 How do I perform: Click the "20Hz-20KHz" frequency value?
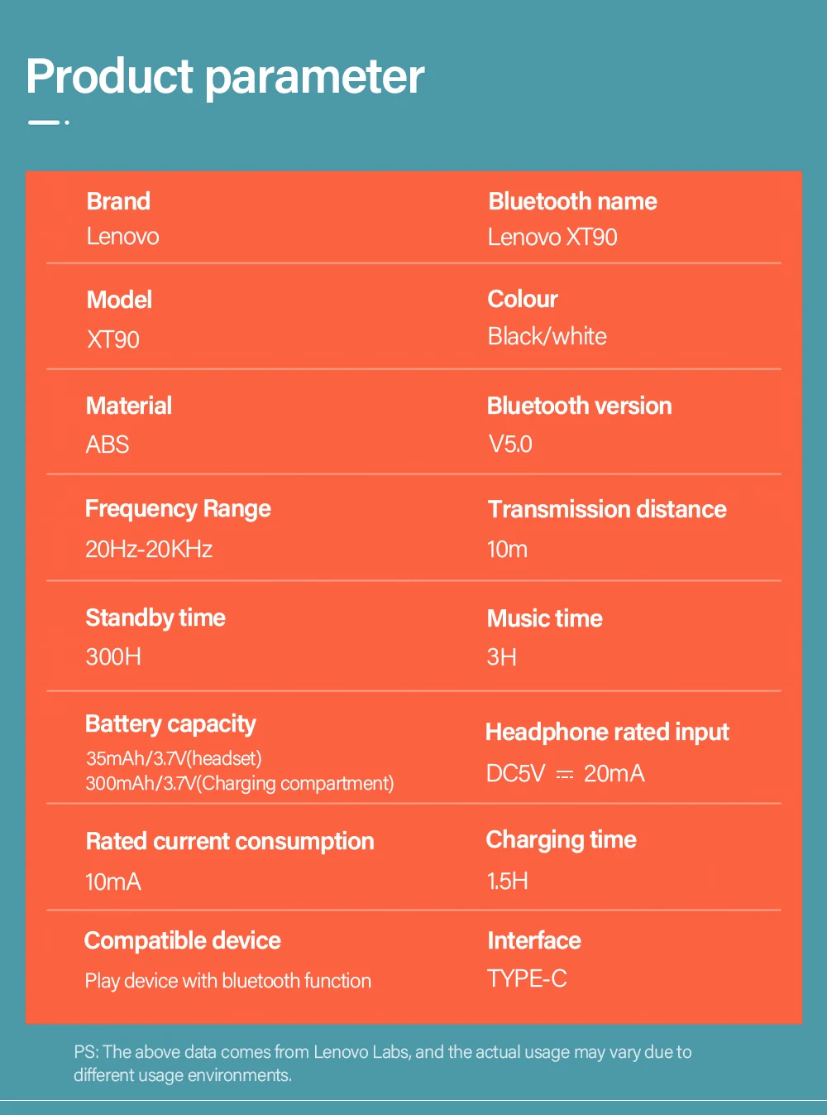pyautogui.click(x=149, y=549)
